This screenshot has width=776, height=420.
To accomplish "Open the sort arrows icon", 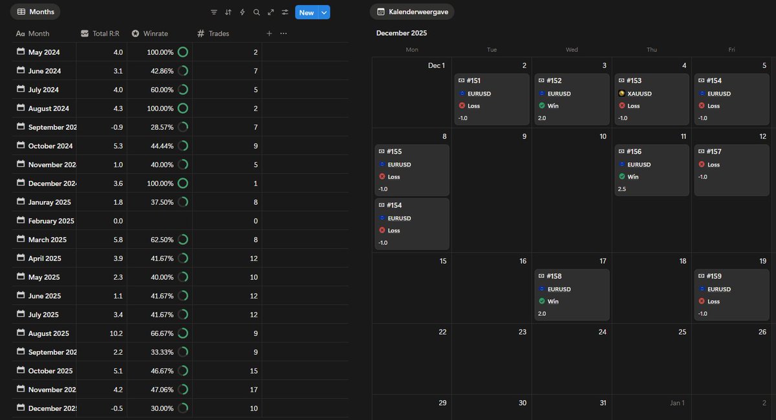I will click(x=228, y=12).
